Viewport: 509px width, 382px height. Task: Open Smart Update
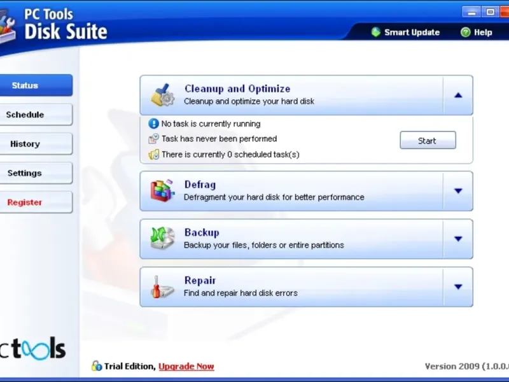tap(405, 32)
